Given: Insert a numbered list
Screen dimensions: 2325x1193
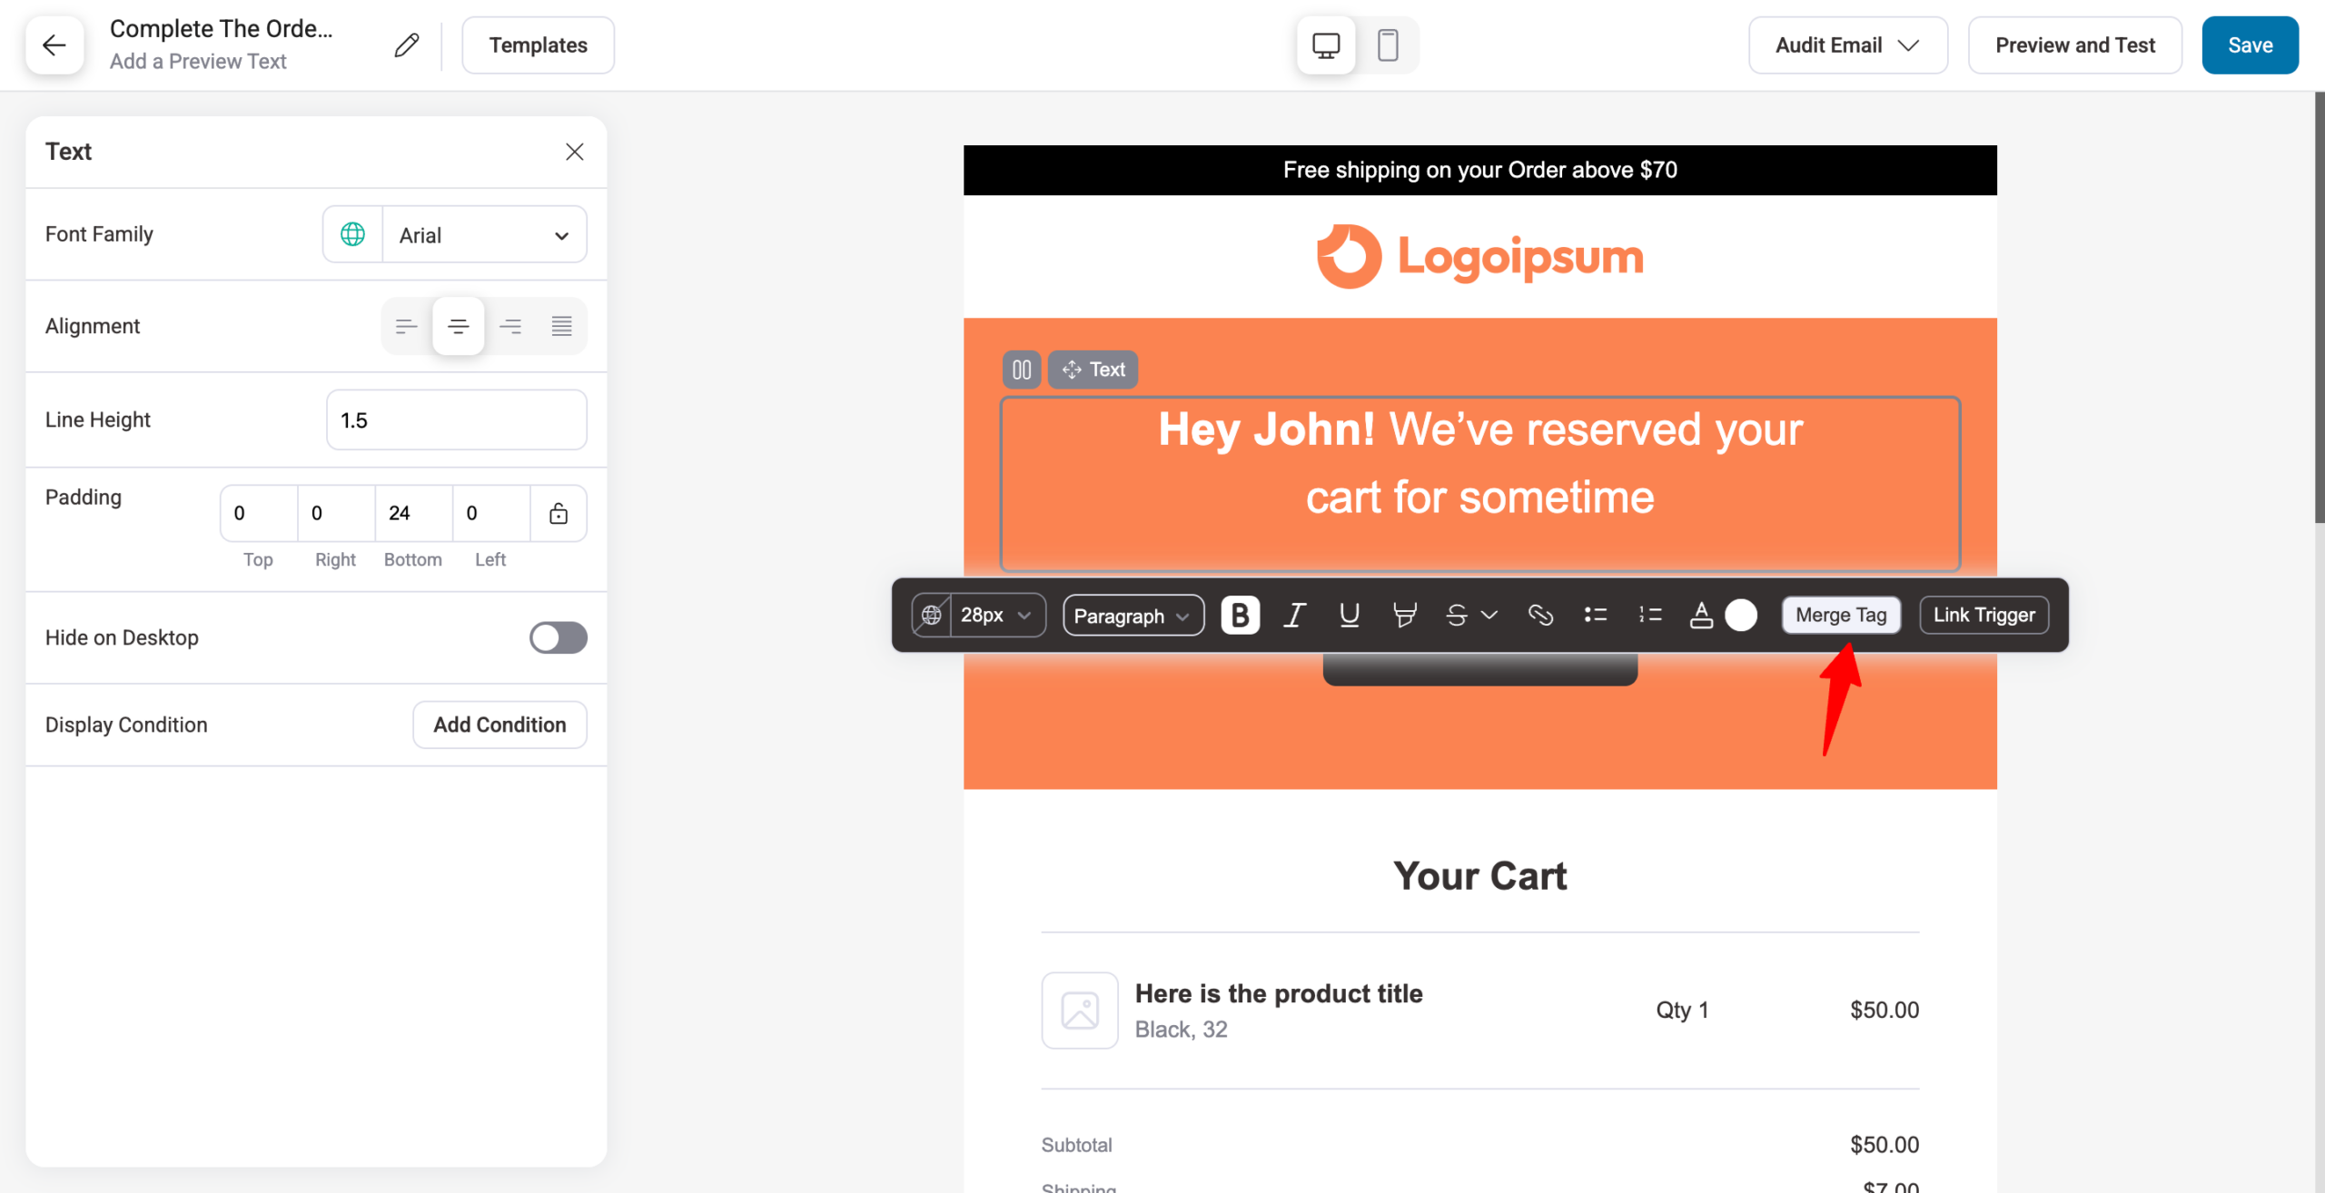Looking at the screenshot, I should tap(1650, 615).
